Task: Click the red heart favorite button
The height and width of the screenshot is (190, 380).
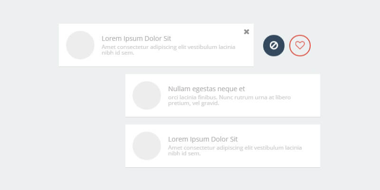Action: [x=300, y=45]
